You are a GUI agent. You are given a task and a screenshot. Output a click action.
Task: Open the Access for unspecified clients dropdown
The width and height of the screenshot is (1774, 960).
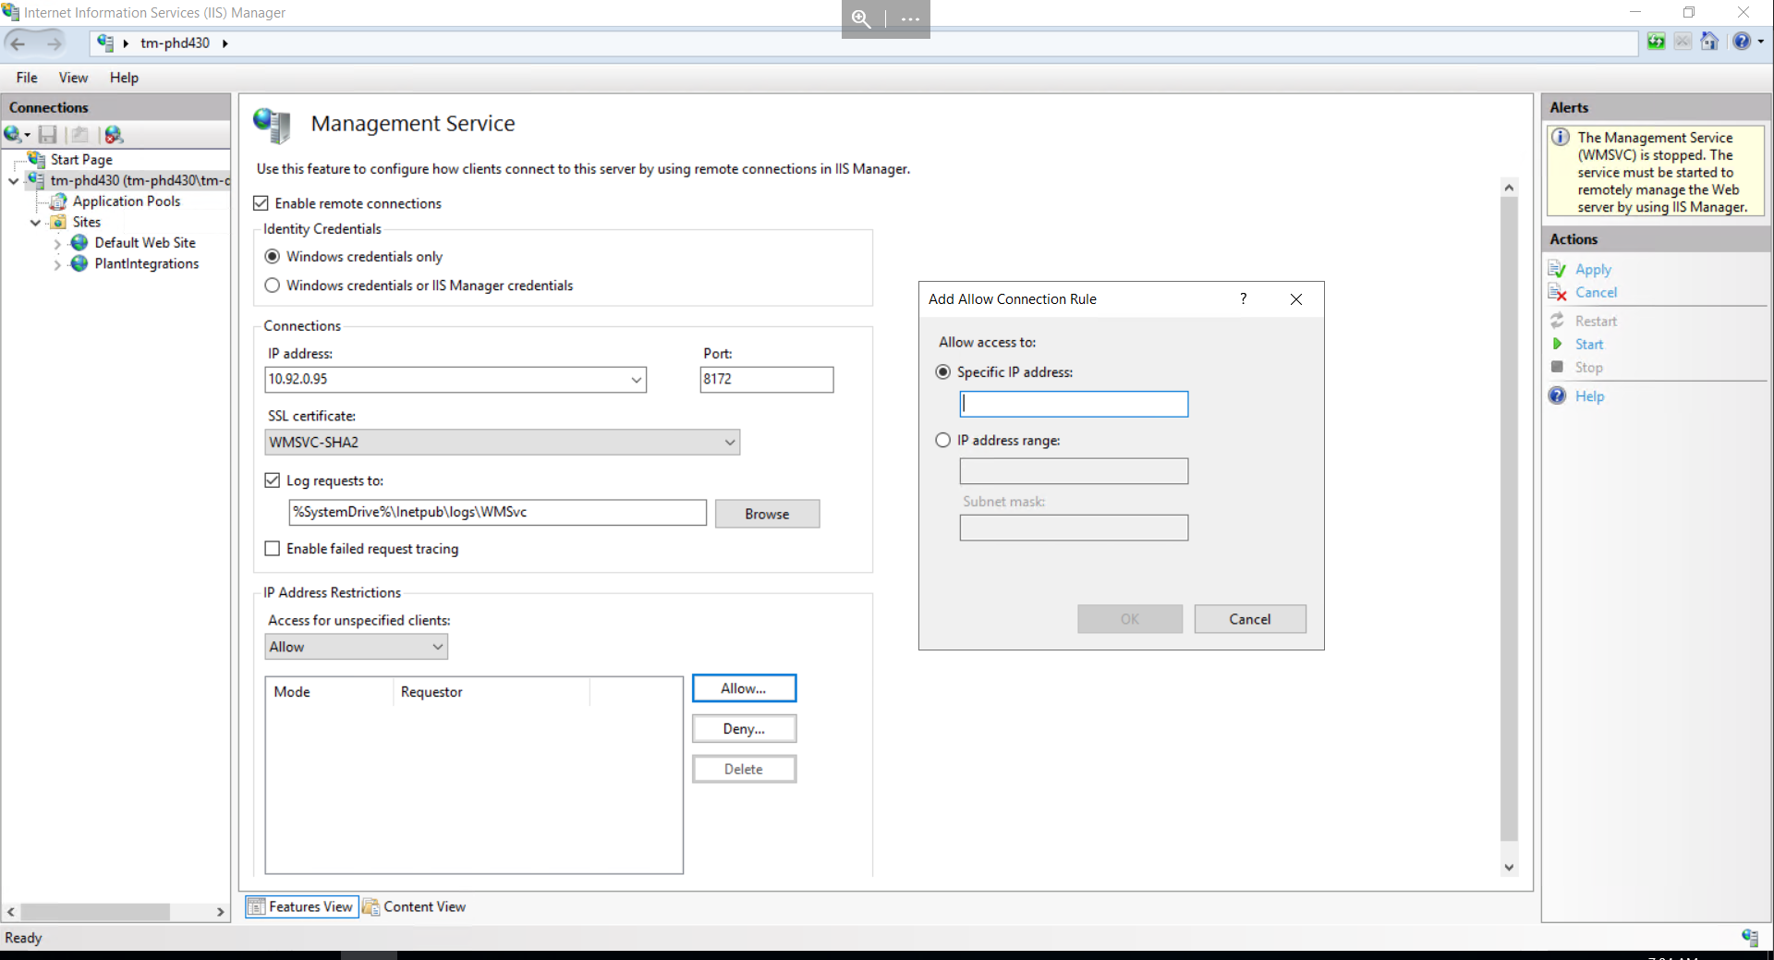click(436, 647)
